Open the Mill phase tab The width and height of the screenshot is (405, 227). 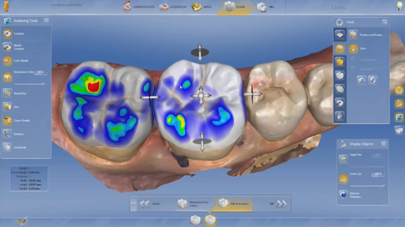266,7
